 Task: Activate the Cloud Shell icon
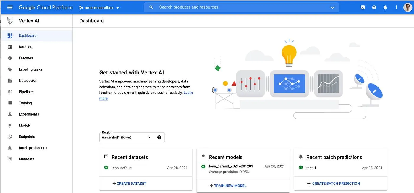click(x=363, y=7)
